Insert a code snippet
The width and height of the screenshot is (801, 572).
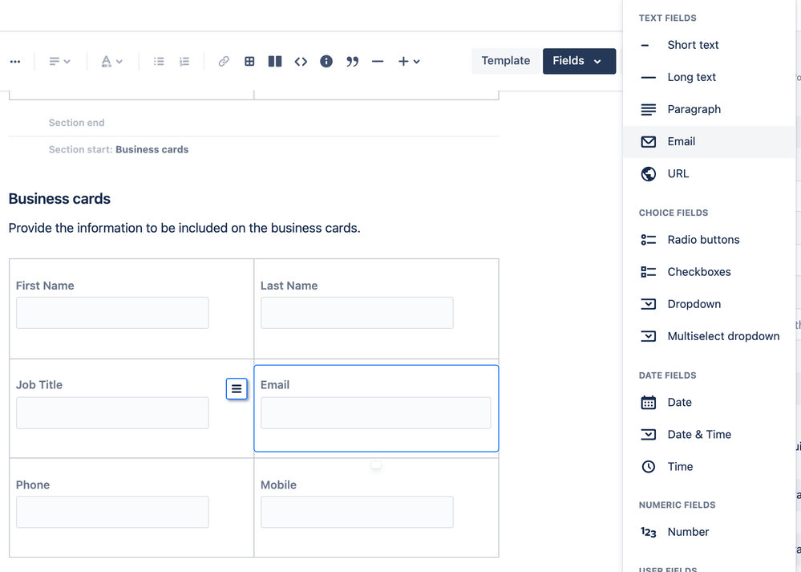click(x=301, y=61)
